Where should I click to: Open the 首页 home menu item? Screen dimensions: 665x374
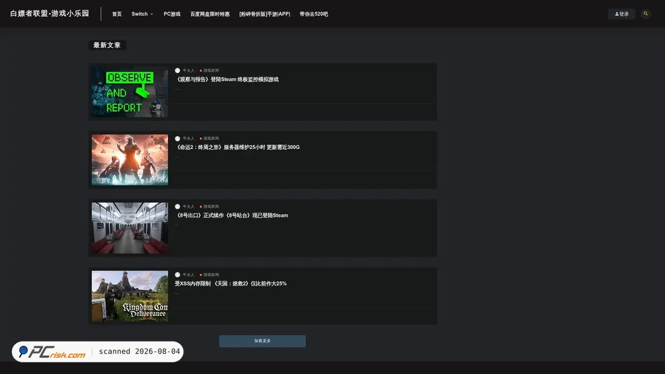tap(117, 14)
